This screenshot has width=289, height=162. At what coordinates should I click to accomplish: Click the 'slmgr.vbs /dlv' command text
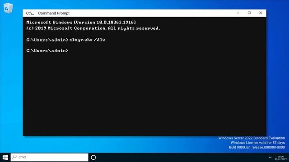pyautogui.click(x=87, y=40)
